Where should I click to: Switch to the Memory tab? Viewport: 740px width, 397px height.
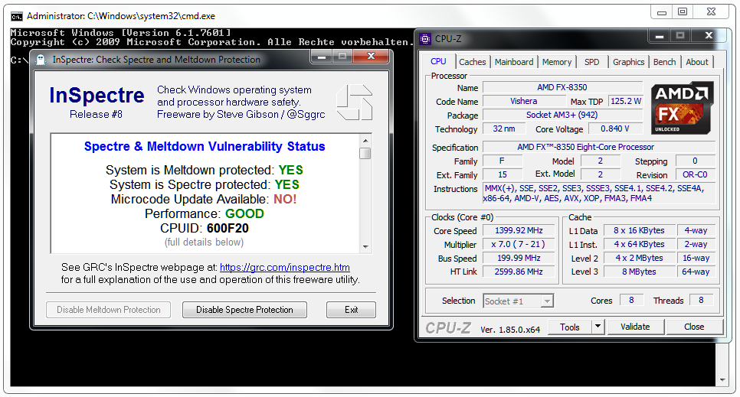click(556, 62)
